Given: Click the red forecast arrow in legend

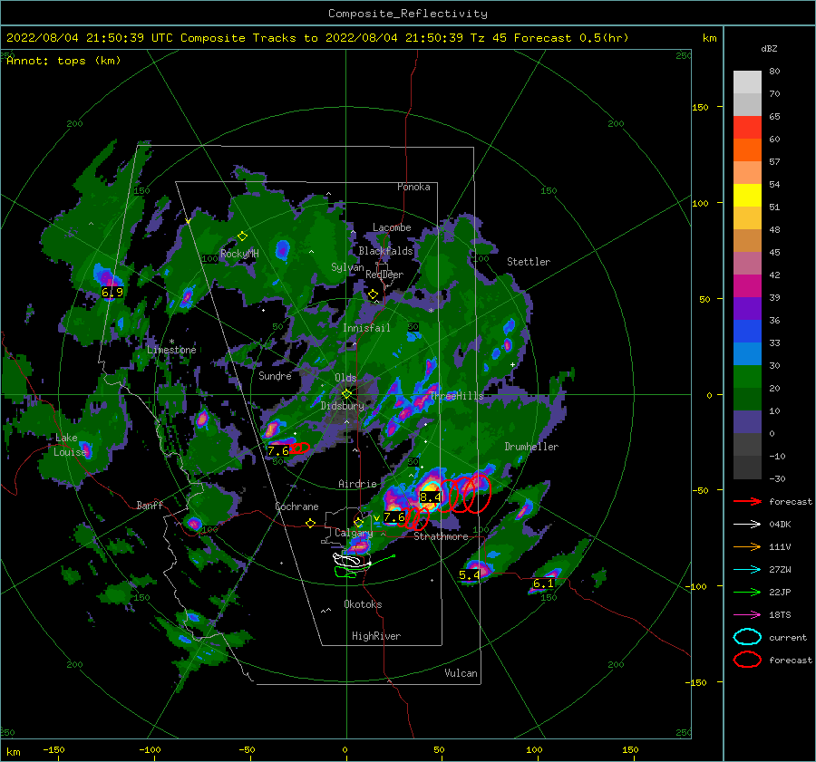Looking at the screenshot, I should (747, 501).
